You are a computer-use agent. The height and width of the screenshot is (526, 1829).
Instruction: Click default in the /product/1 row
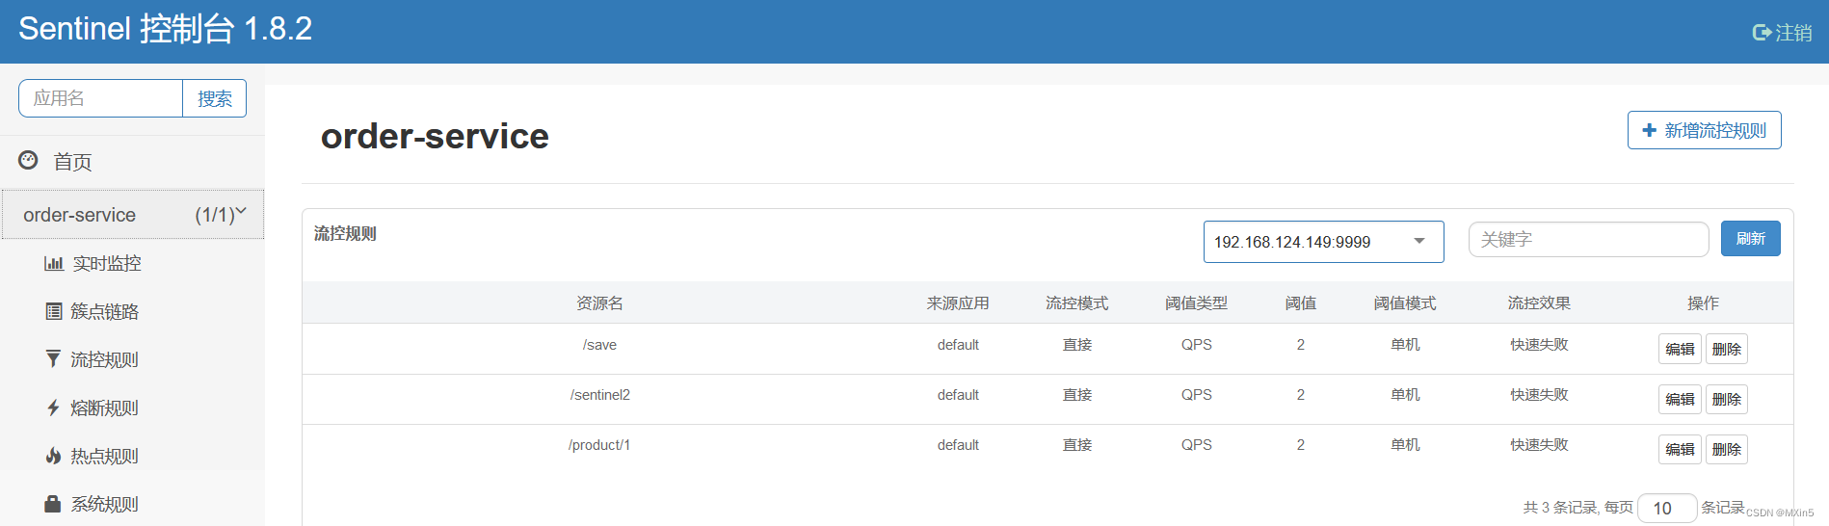[x=958, y=445]
